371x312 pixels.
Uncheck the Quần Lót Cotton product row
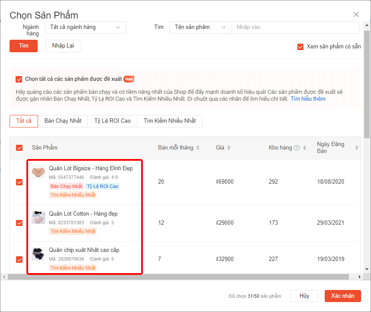point(19,223)
